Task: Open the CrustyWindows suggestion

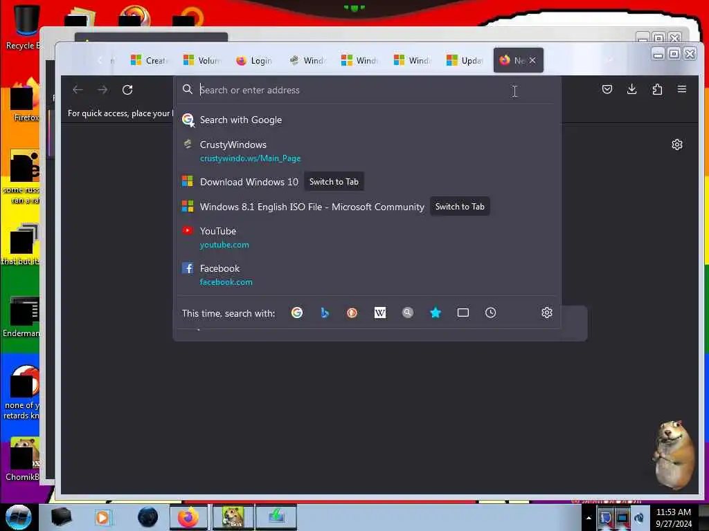Action: pos(367,151)
